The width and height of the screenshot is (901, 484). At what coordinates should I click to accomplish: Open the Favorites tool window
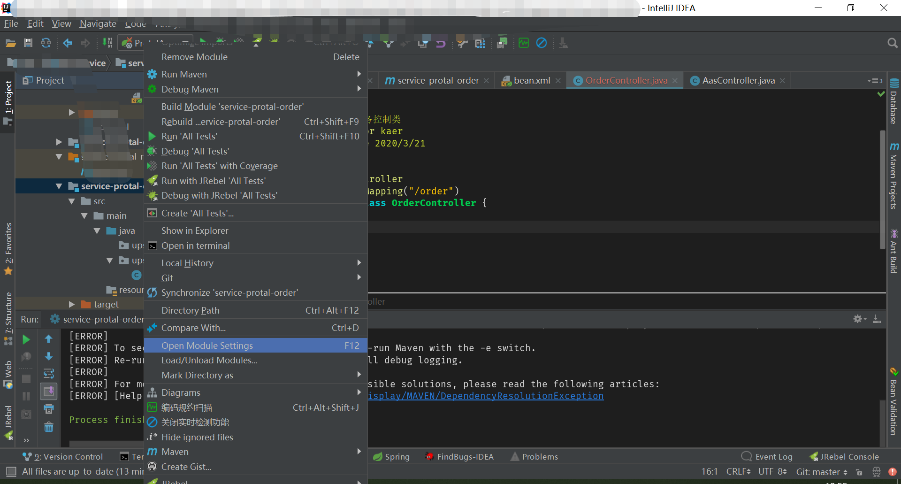[8, 249]
